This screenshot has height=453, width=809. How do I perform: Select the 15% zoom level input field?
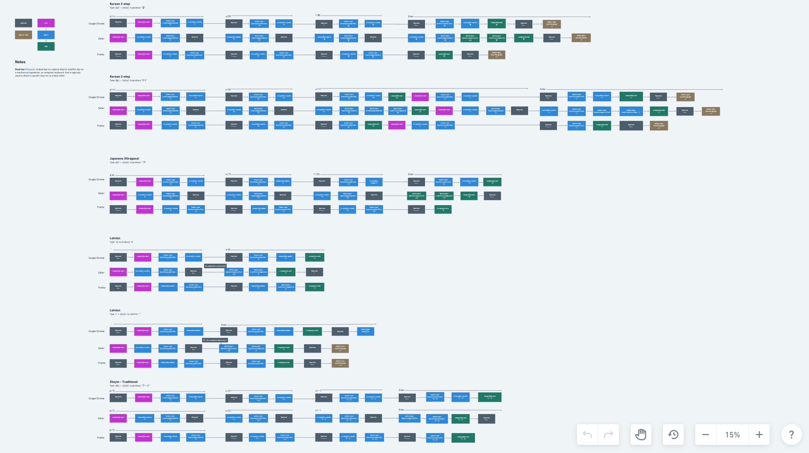point(732,434)
